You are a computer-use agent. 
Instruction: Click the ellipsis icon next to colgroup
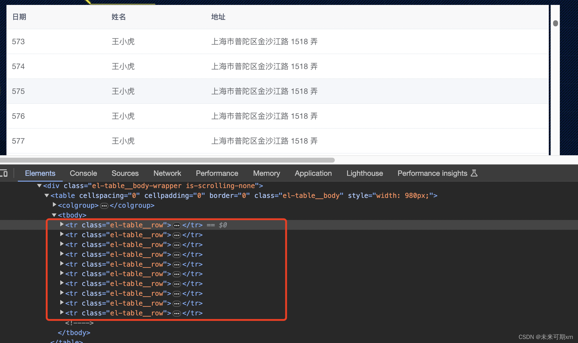click(x=104, y=206)
